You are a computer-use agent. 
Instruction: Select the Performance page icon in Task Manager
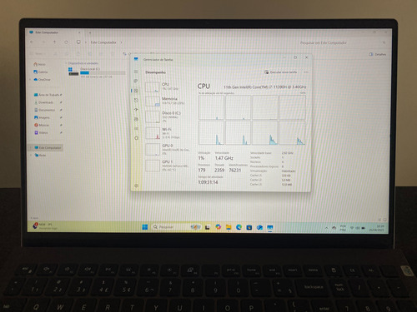point(136,91)
